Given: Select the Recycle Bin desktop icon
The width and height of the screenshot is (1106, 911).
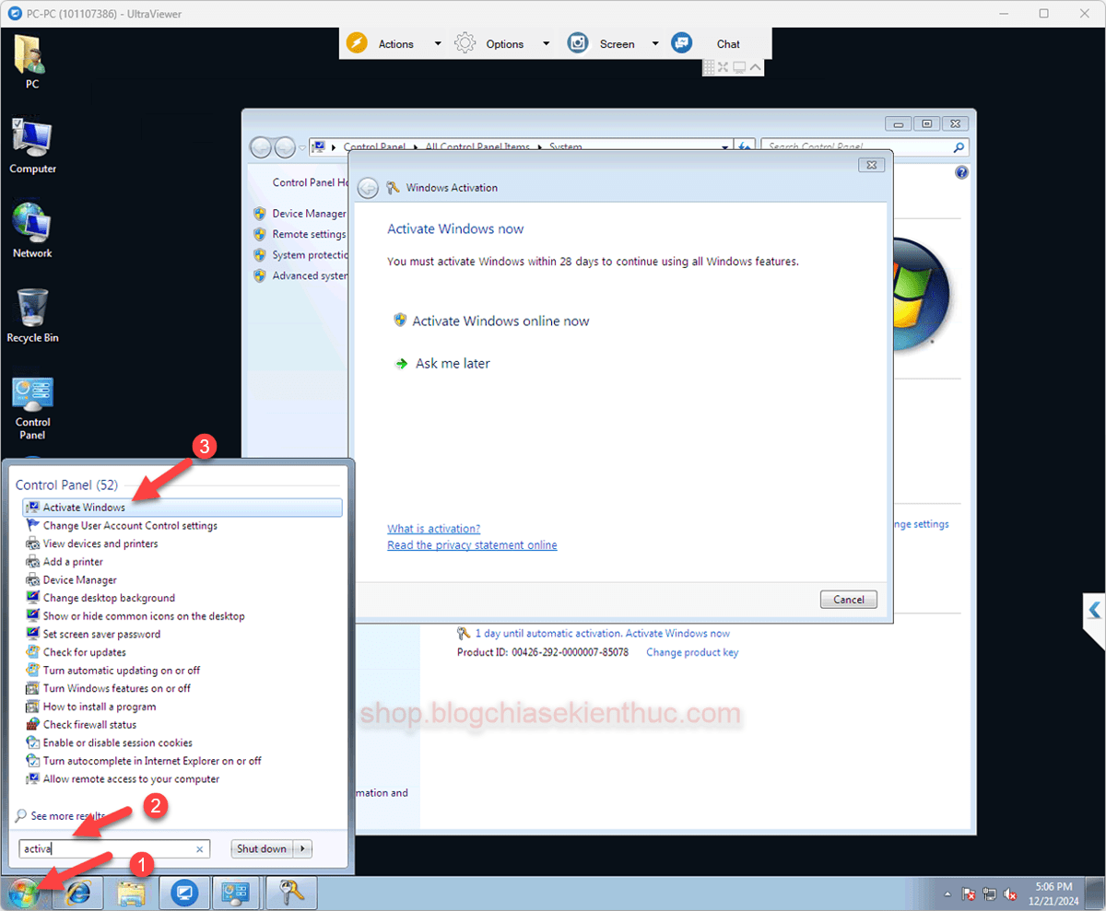Looking at the screenshot, I should point(32,315).
